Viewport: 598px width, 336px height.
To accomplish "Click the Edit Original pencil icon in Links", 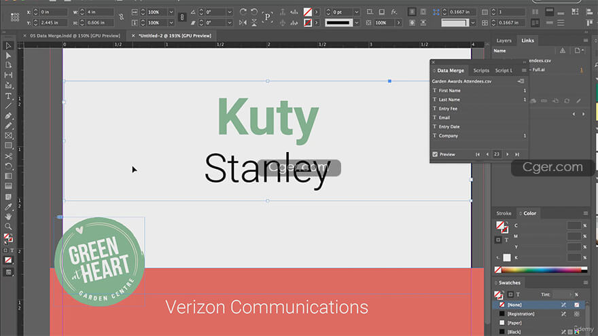I will 578,101.
